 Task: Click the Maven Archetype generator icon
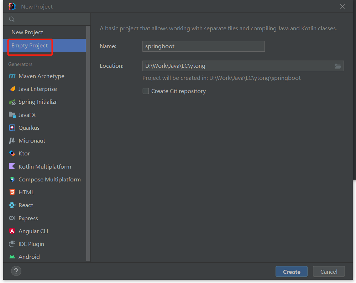click(x=12, y=76)
